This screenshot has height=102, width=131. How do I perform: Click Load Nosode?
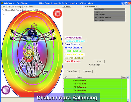tap(110, 9)
